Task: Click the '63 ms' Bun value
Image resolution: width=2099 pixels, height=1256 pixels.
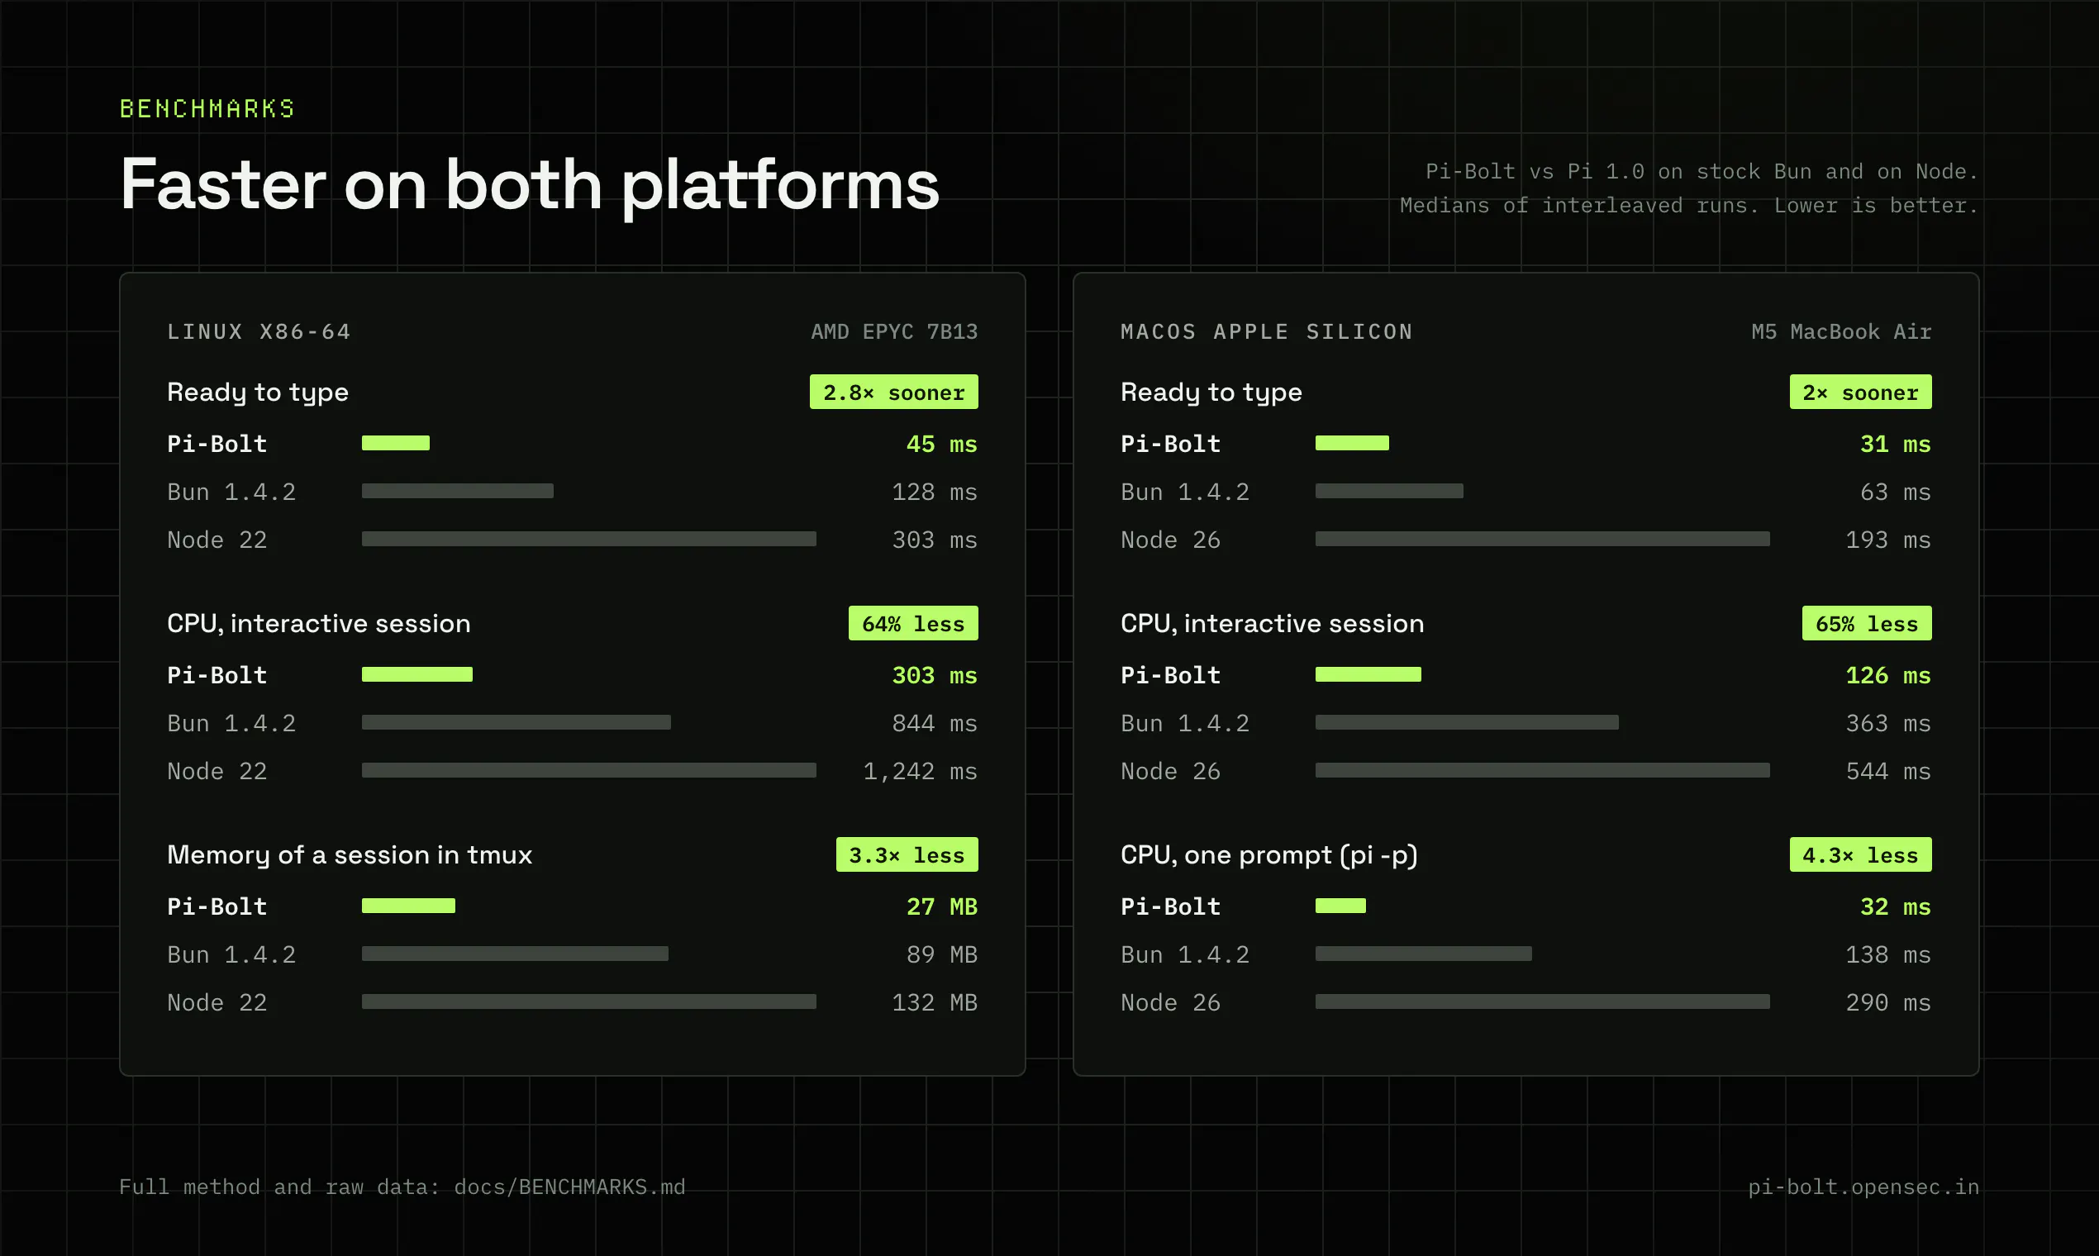Action: click(1896, 492)
